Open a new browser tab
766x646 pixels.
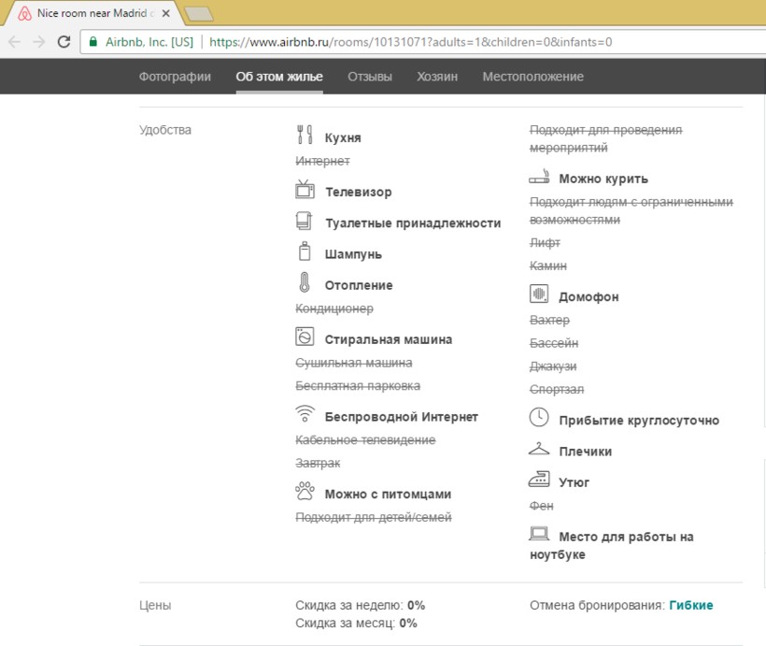[x=198, y=14]
